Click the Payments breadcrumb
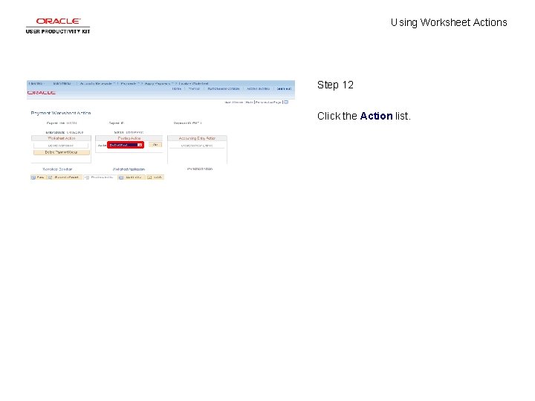Screen dimensions: 535x401 [x=129, y=83]
